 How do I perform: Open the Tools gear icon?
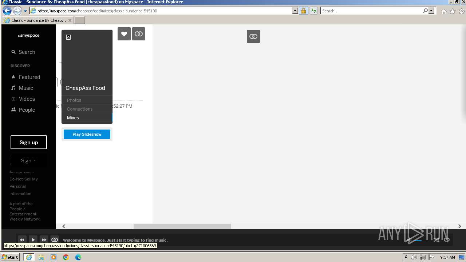pos(462,11)
